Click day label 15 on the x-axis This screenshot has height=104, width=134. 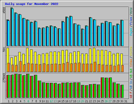[63, 101]
